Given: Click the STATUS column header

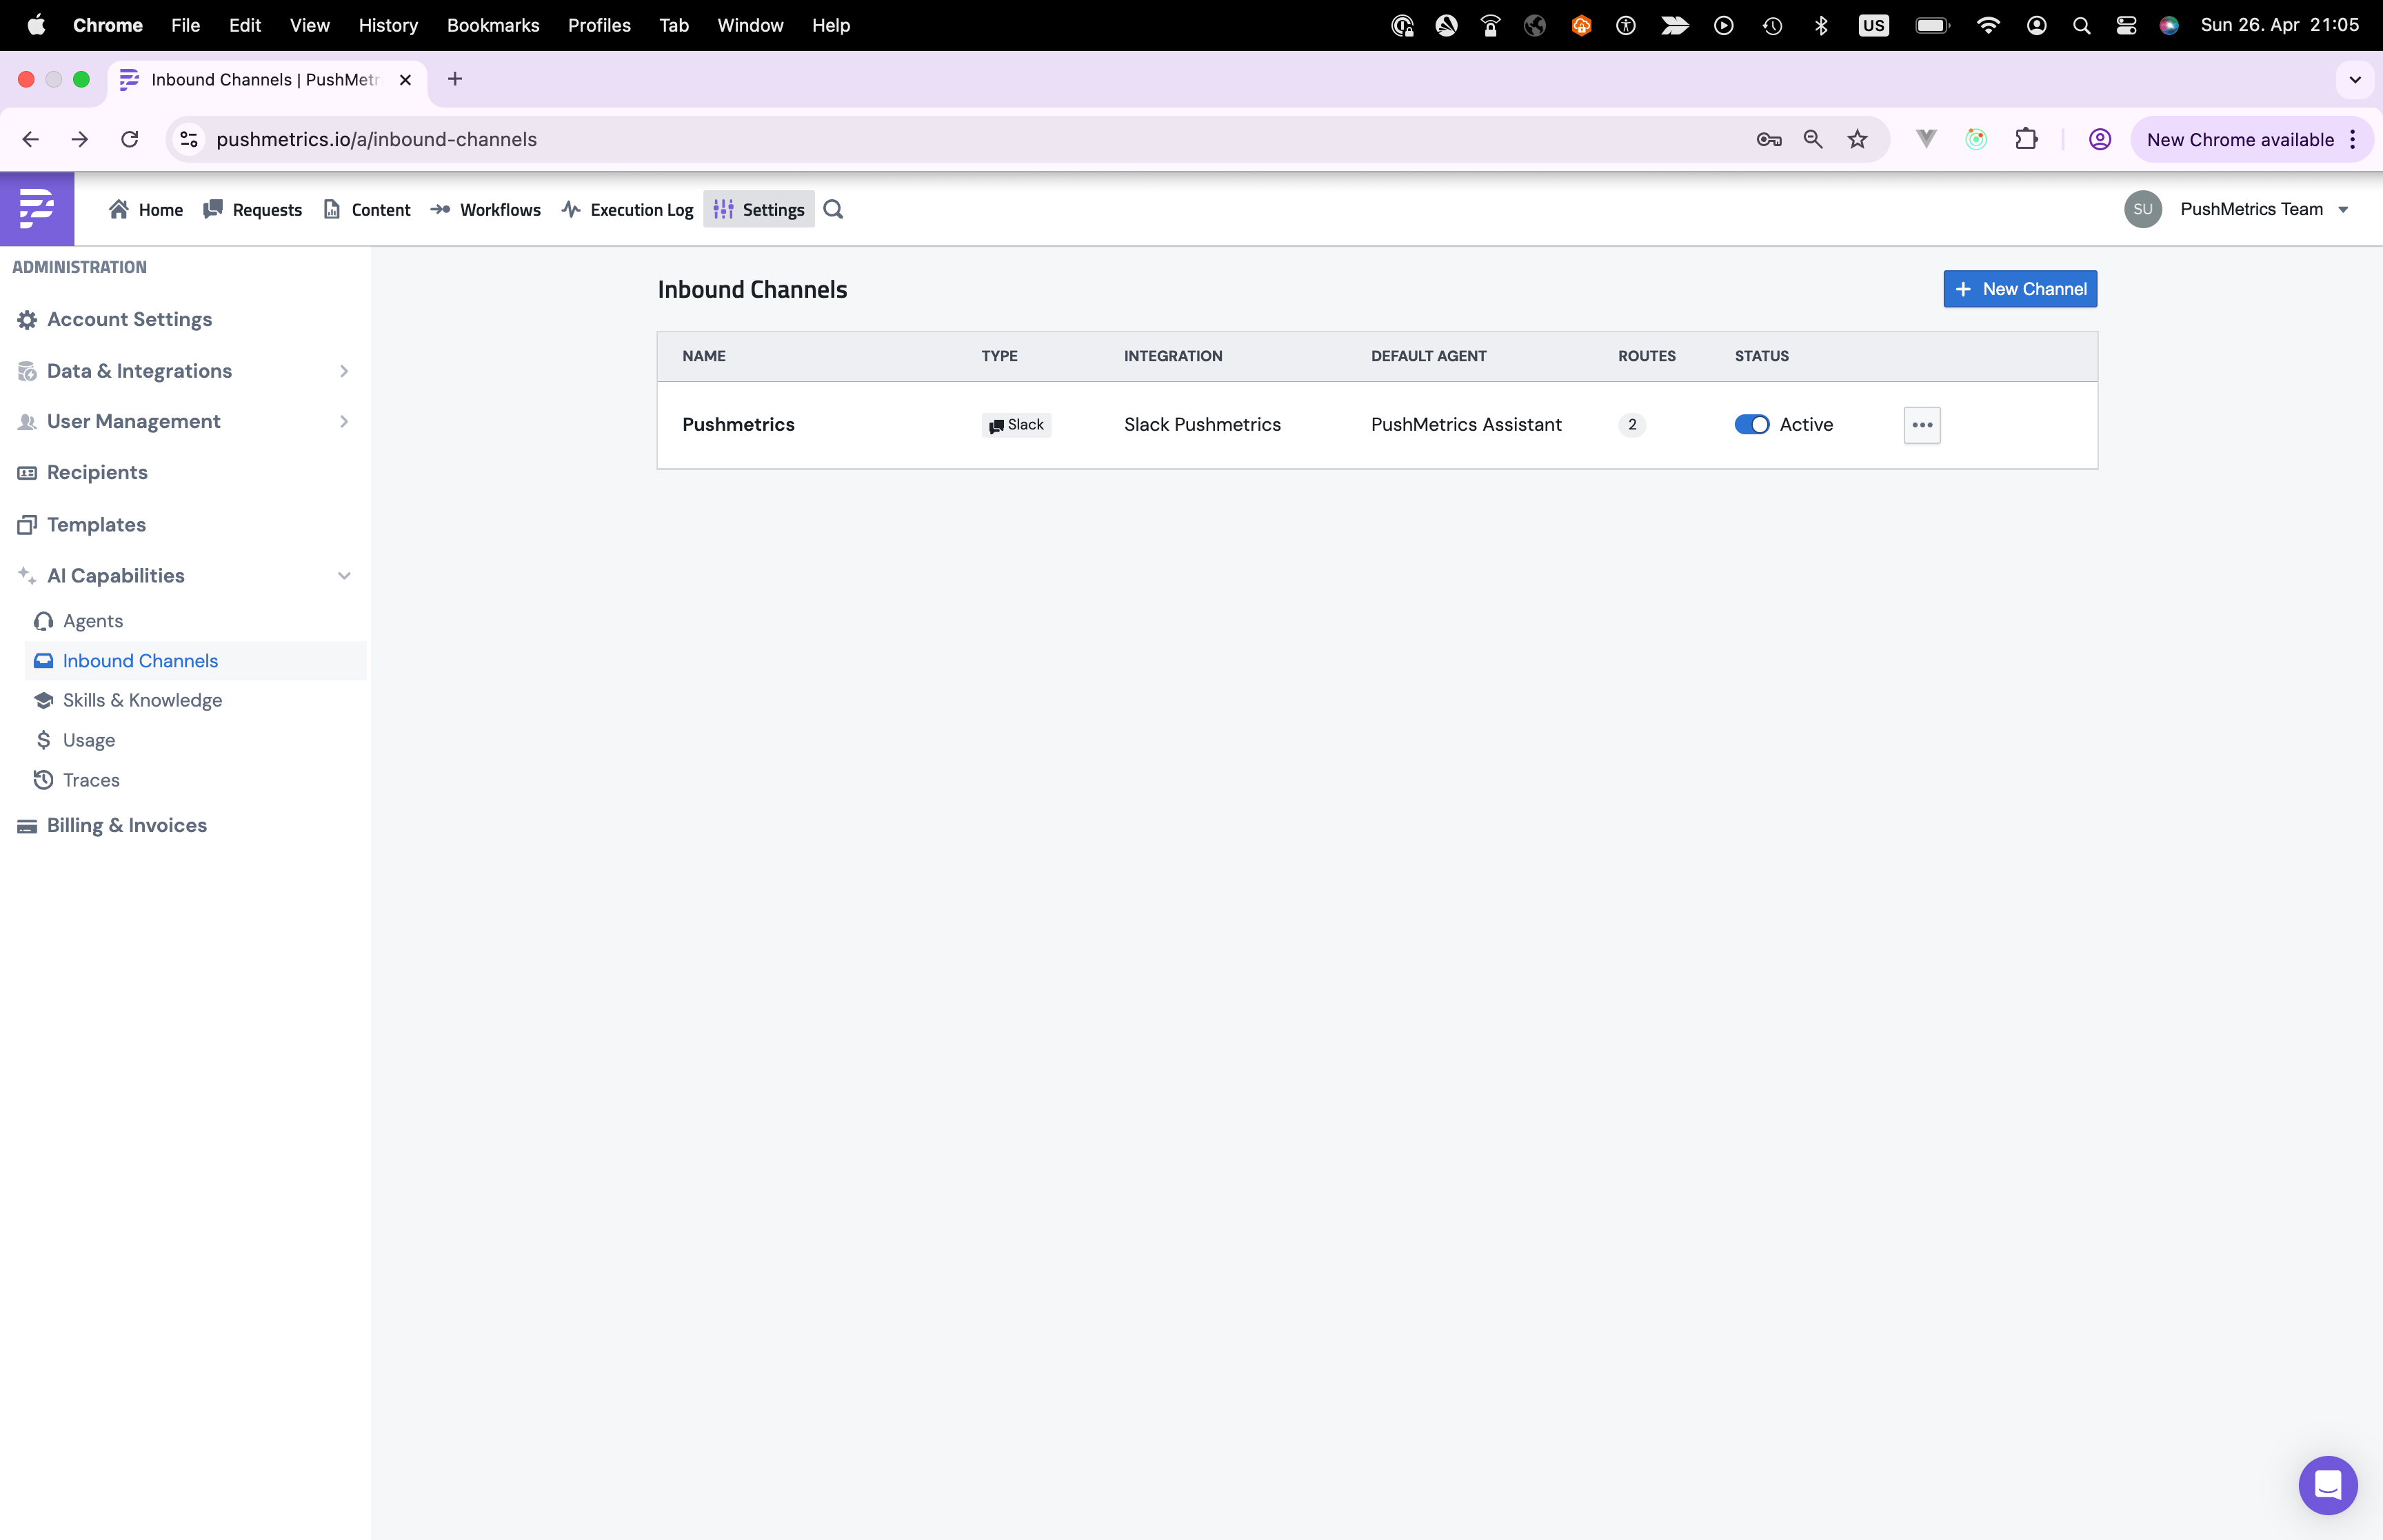Looking at the screenshot, I should (1761, 356).
